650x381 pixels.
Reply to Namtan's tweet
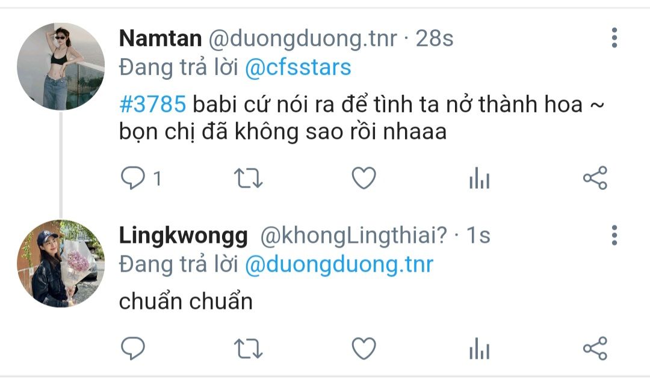coord(132,178)
